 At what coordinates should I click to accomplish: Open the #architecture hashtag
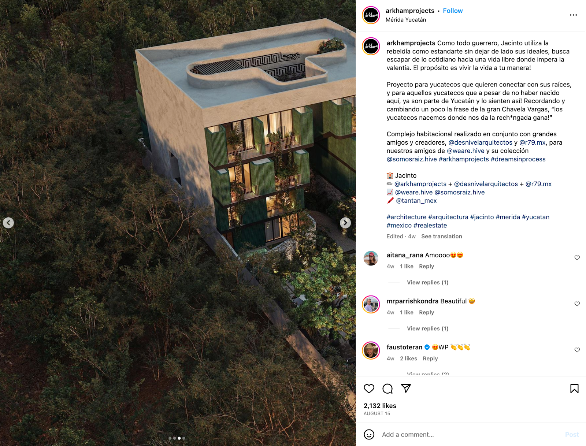407,217
